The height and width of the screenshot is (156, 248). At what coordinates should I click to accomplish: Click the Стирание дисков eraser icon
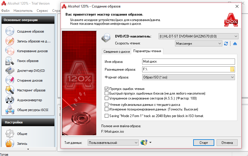click(x=10, y=80)
